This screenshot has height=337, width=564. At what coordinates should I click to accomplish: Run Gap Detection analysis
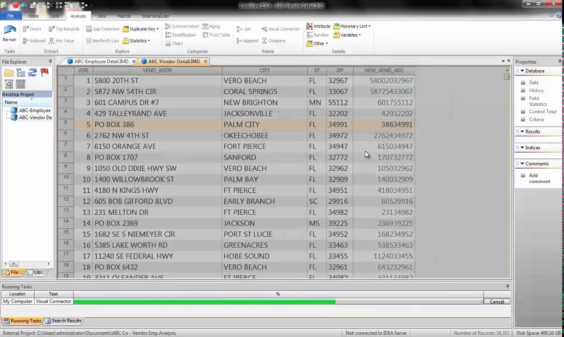click(x=103, y=29)
